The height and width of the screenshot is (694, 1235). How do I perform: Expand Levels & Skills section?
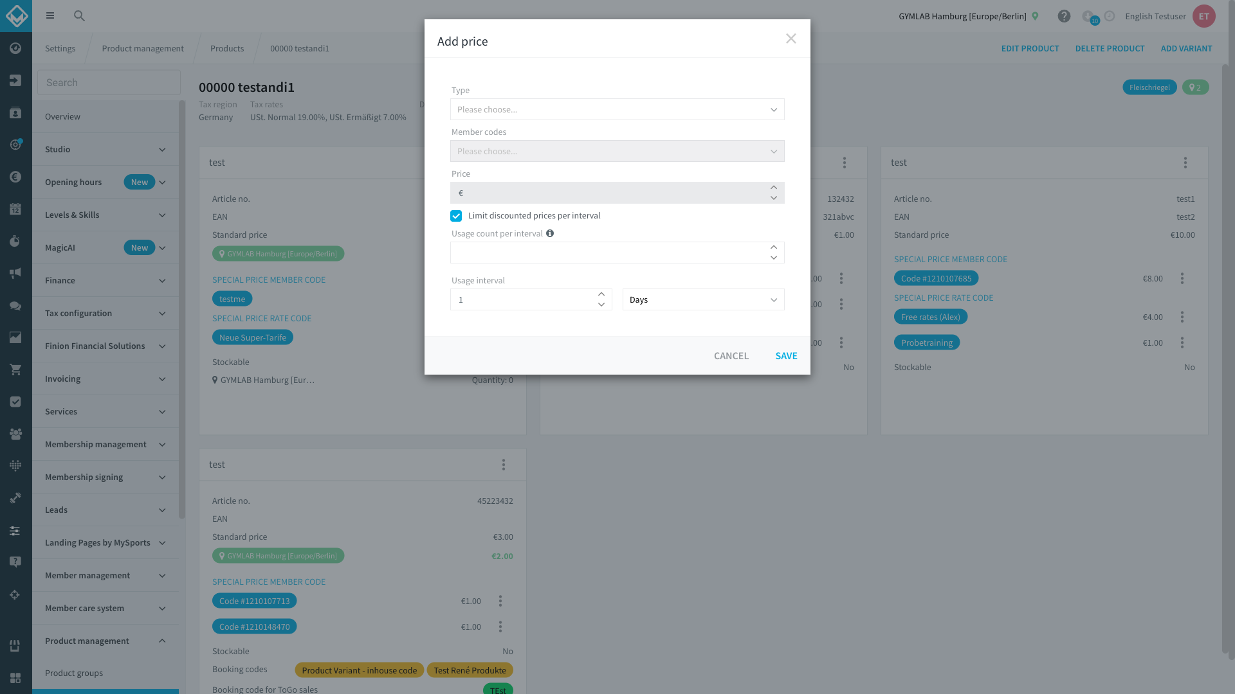click(105, 215)
